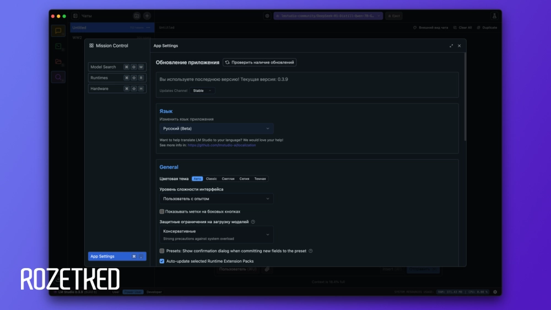Open the My Models folder sidebar icon

(58, 62)
